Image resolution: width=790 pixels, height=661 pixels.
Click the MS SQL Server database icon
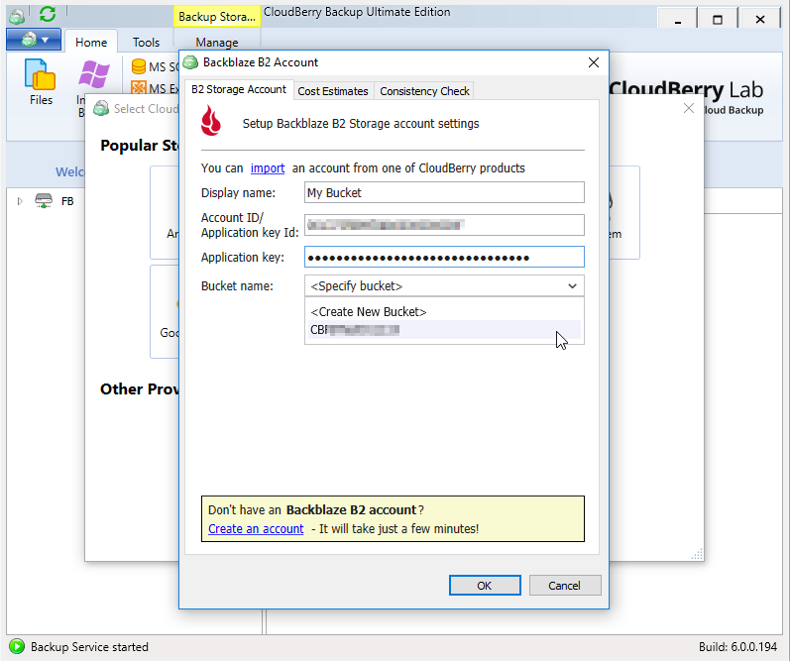click(139, 66)
